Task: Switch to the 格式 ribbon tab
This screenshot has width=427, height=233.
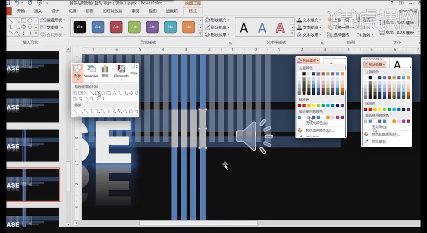Action: (193, 11)
